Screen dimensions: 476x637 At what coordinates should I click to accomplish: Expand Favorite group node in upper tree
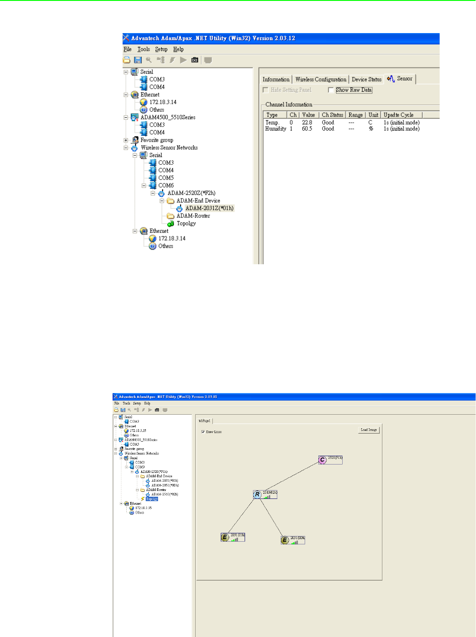pyautogui.click(x=126, y=140)
